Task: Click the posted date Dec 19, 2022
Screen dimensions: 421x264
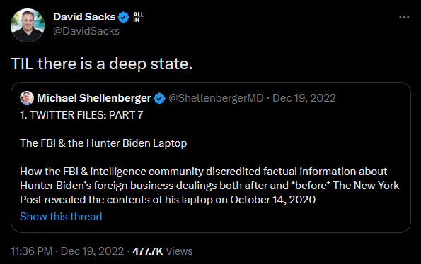Action: click(x=92, y=251)
